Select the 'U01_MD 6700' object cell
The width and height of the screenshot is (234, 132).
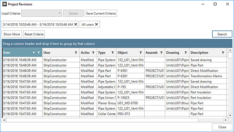coord(130,103)
